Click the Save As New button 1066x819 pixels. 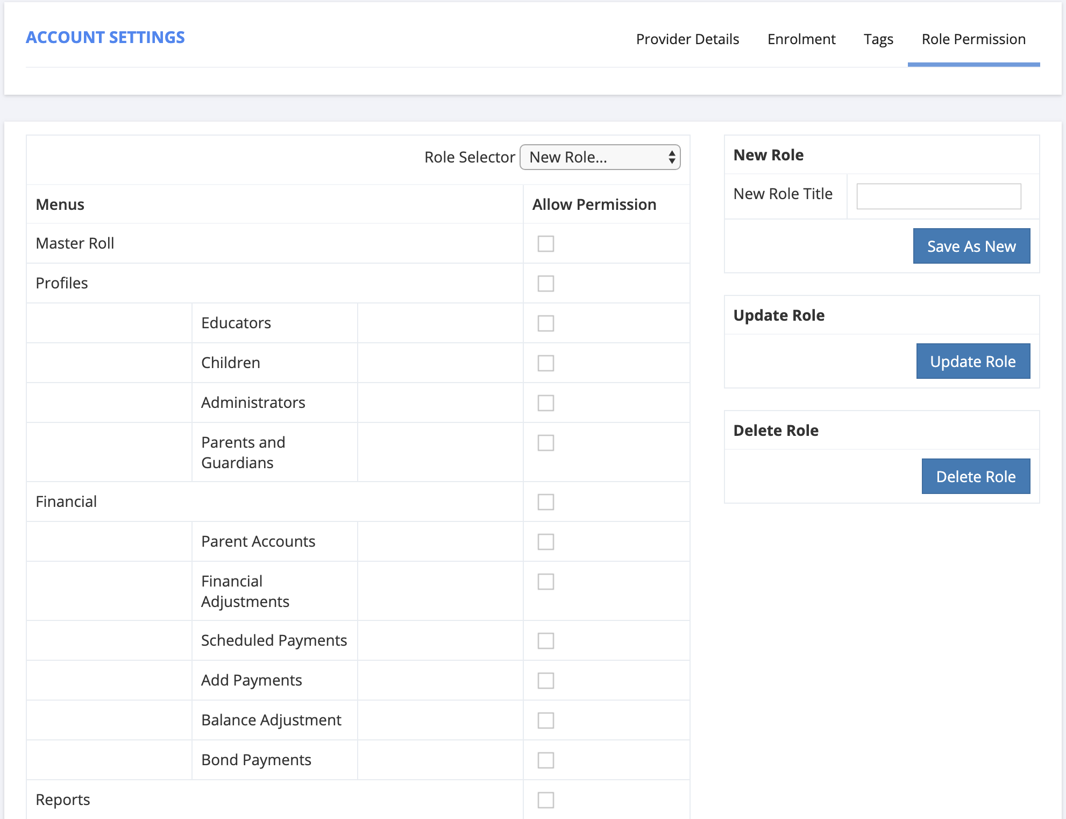(971, 246)
